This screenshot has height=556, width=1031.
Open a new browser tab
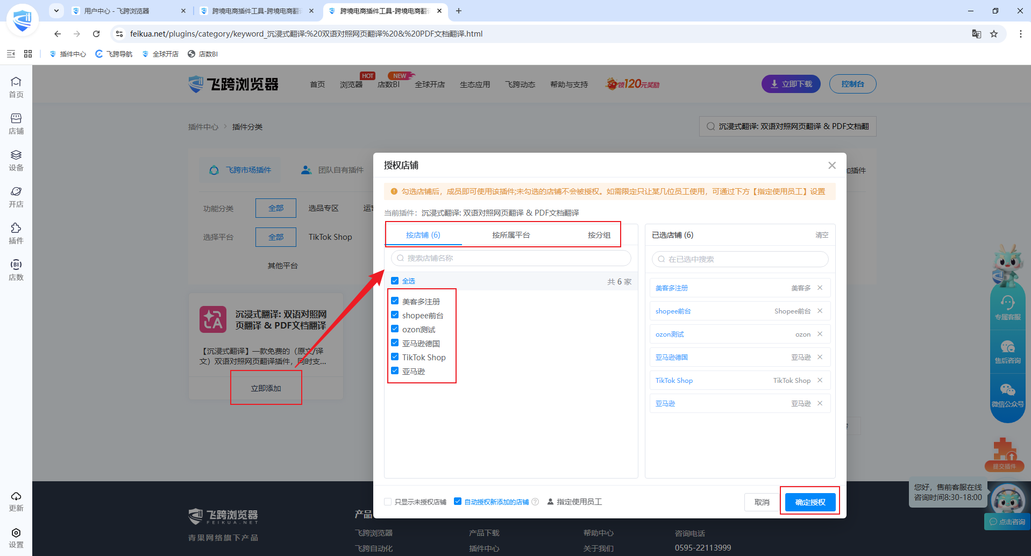pyautogui.click(x=459, y=11)
